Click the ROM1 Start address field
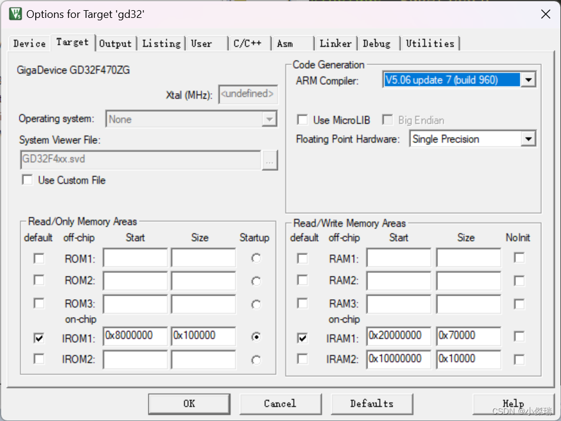Screen dimensions: 561x421 coord(135,257)
